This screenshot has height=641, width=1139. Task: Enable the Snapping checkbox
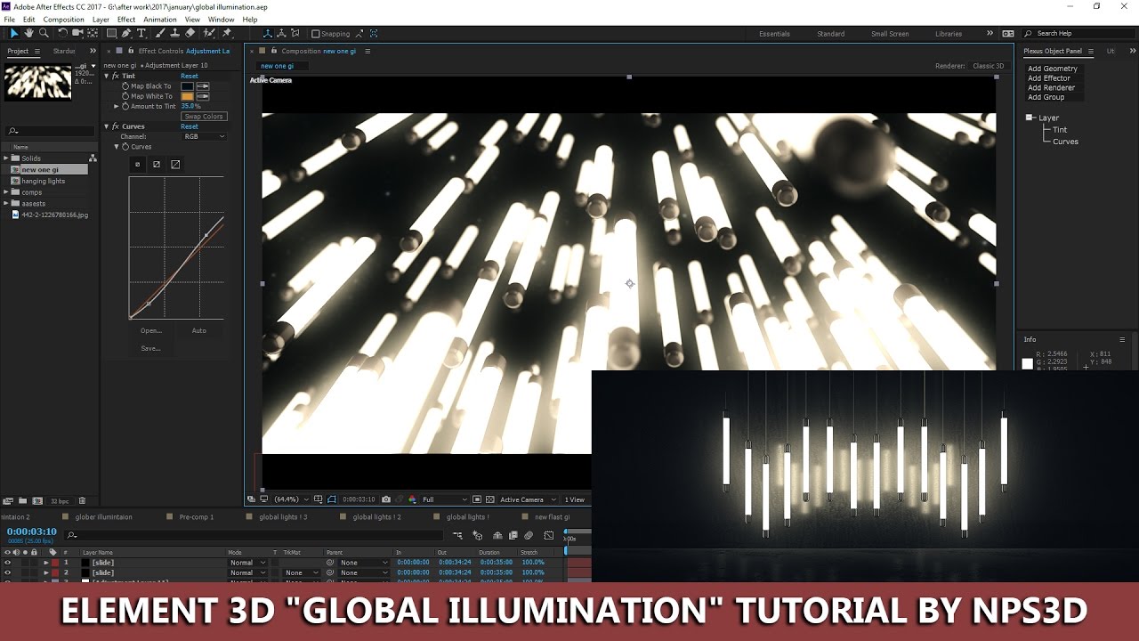315,34
